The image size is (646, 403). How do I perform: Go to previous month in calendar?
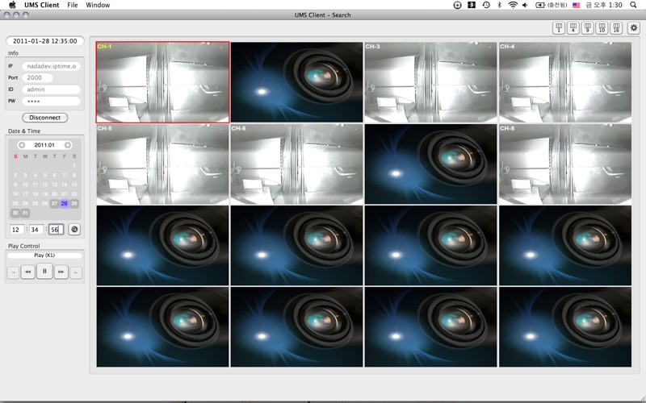click(21, 145)
